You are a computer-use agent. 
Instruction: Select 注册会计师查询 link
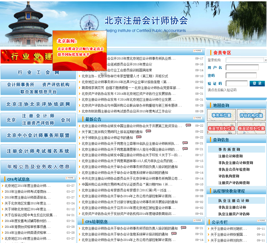[230, 156]
